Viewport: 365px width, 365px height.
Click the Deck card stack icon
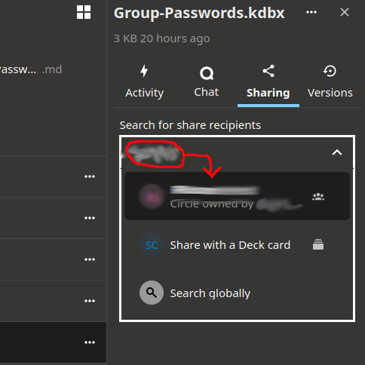coord(318,244)
